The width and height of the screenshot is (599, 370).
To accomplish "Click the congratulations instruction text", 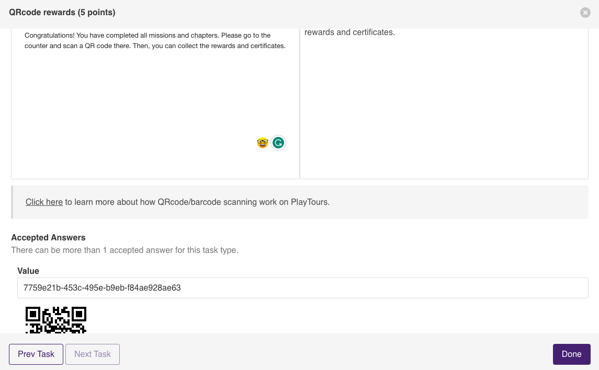I will pos(155,40).
